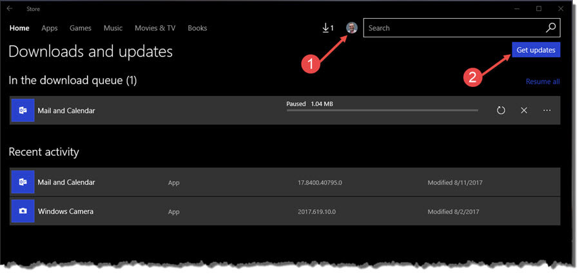The height and width of the screenshot is (275, 580).
Task: Click version 2017.619.10.0 text
Action: point(316,212)
